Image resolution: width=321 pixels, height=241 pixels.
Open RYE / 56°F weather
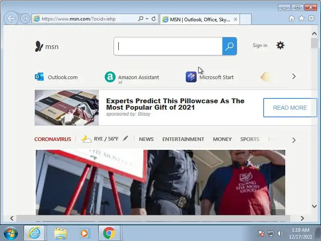(106, 139)
